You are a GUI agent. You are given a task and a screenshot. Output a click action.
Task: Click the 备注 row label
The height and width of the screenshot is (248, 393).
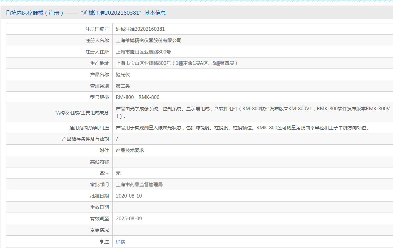tap(104, 173)
